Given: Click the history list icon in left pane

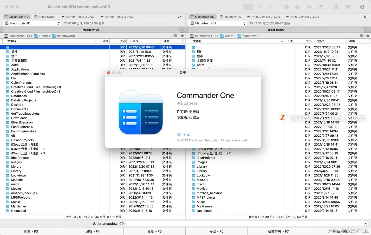Looking at the screenshot, I should (x=176, y=36).
